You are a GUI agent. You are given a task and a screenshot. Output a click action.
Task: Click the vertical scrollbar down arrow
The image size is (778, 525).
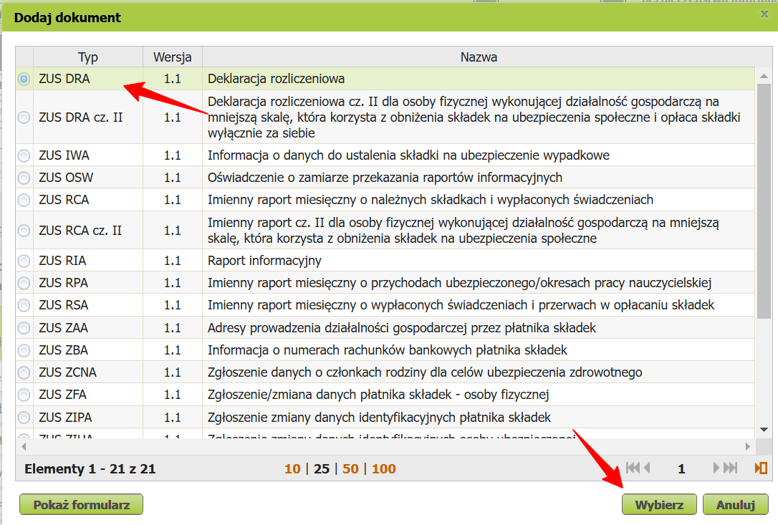[764, 430]
